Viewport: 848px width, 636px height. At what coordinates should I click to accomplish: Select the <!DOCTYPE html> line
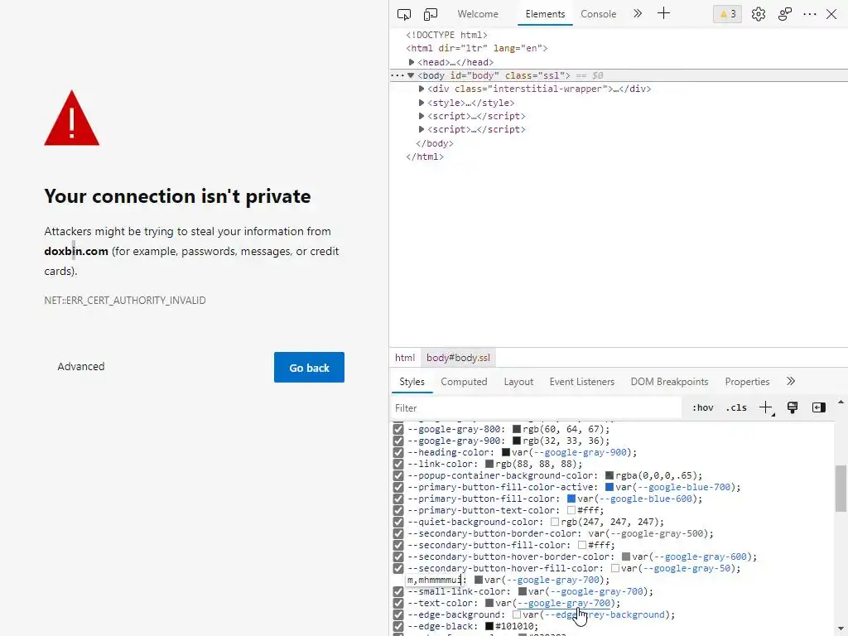[446, 35]
